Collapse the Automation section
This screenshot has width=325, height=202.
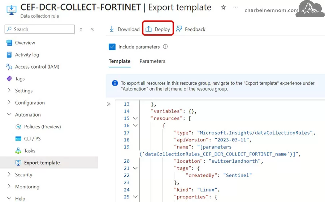[9, 114]
